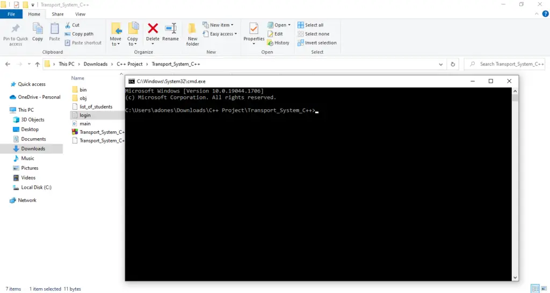Click the Paste icon in ribbon
Screen dimensions: 550x293
[x=54, y=29]
